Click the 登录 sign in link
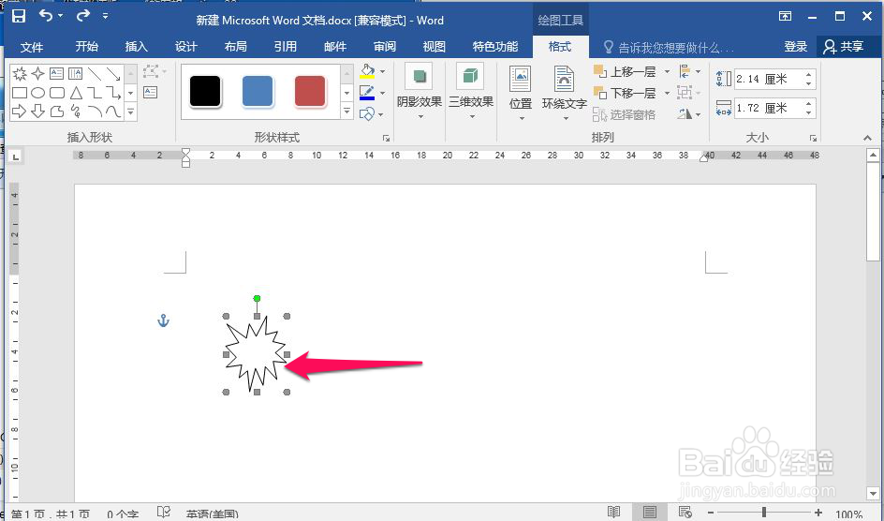This screenshot has height=521, width=884. 795,47
